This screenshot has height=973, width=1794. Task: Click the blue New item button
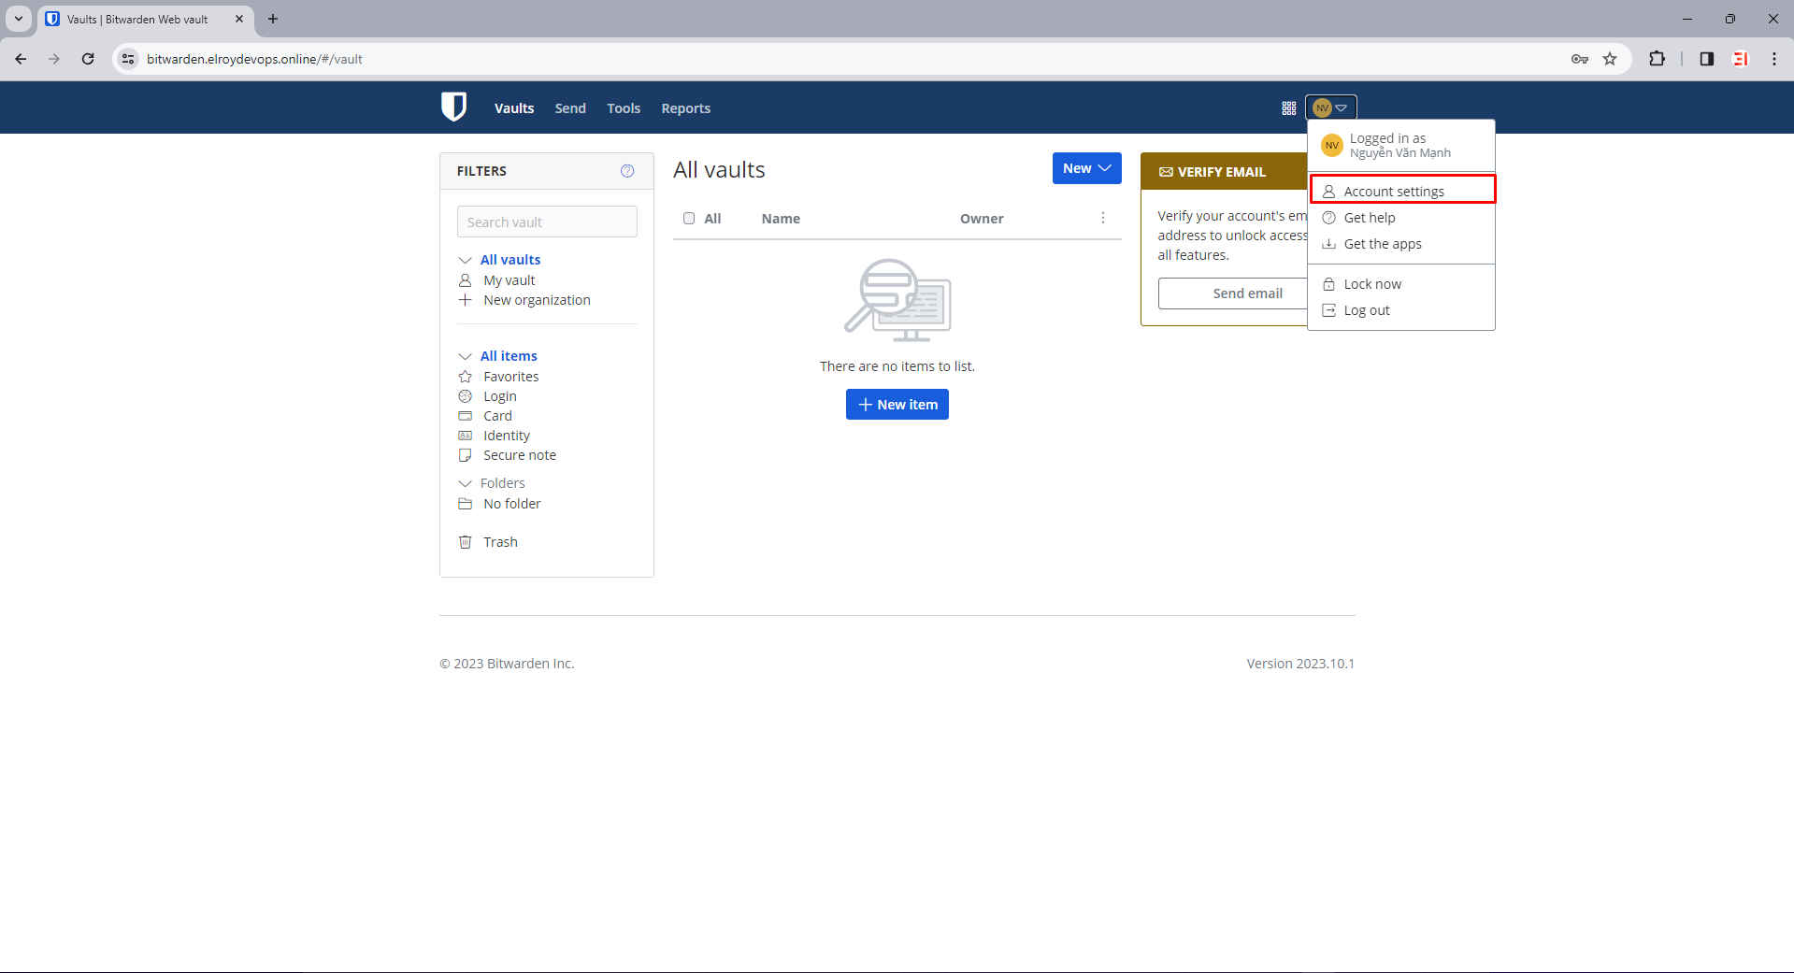click(897, 405)
